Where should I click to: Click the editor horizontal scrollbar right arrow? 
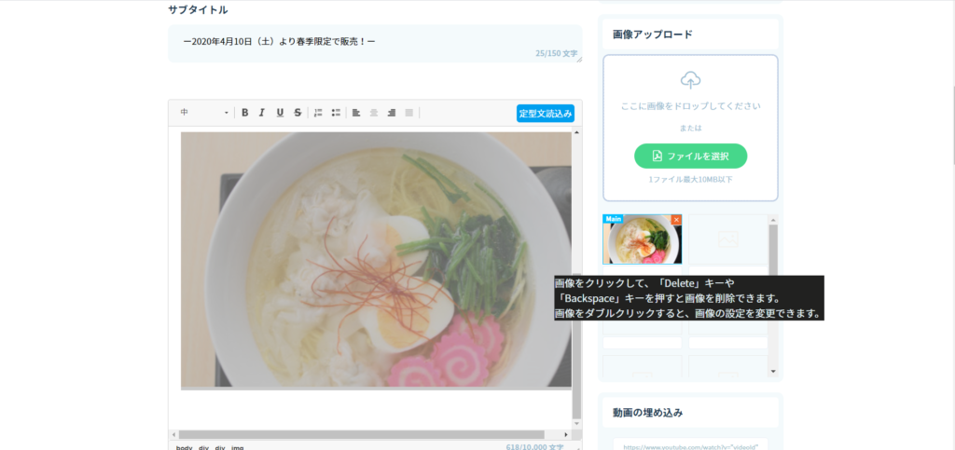click(x=566, y=435)
